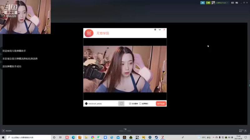Open the WeChat icon on the taskbar

(99, 137)
